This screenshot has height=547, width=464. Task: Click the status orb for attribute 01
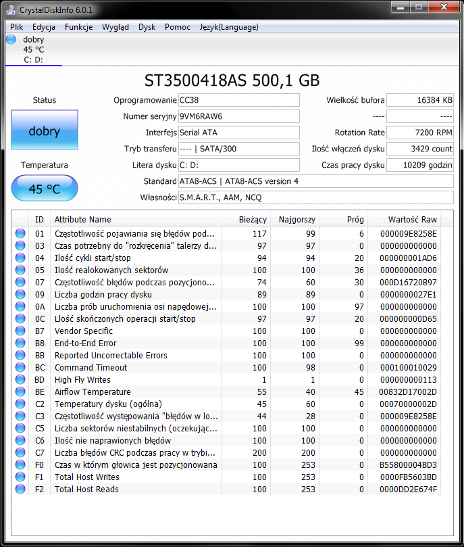[20, 233]
